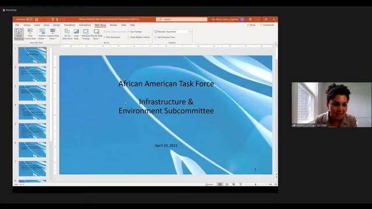Switch to Reading View icon
The image size is (372, 209).
234,184
